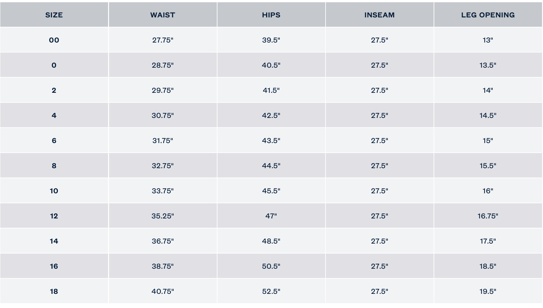Click the WAIST column header
543x308 pixels.
coord(163,15)
